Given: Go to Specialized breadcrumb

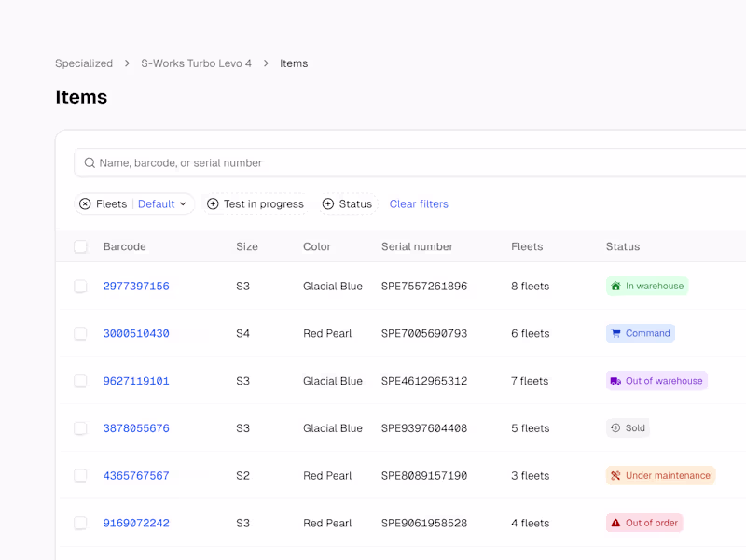Looking at the screenshot, I should 84,63.
